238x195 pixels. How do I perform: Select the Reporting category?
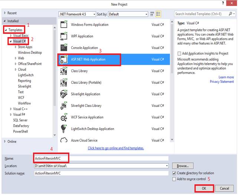pyautogui.click(x=25, y=81)
